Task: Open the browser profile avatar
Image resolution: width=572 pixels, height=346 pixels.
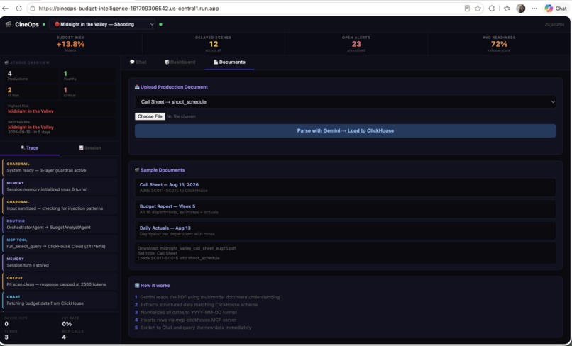Action: coord(521,8)
